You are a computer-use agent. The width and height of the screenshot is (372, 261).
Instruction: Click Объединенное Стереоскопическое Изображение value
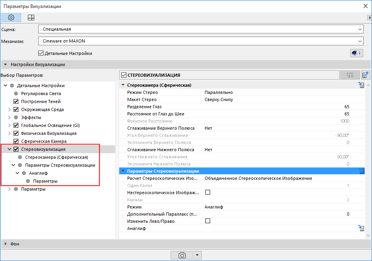coord(258,178)
